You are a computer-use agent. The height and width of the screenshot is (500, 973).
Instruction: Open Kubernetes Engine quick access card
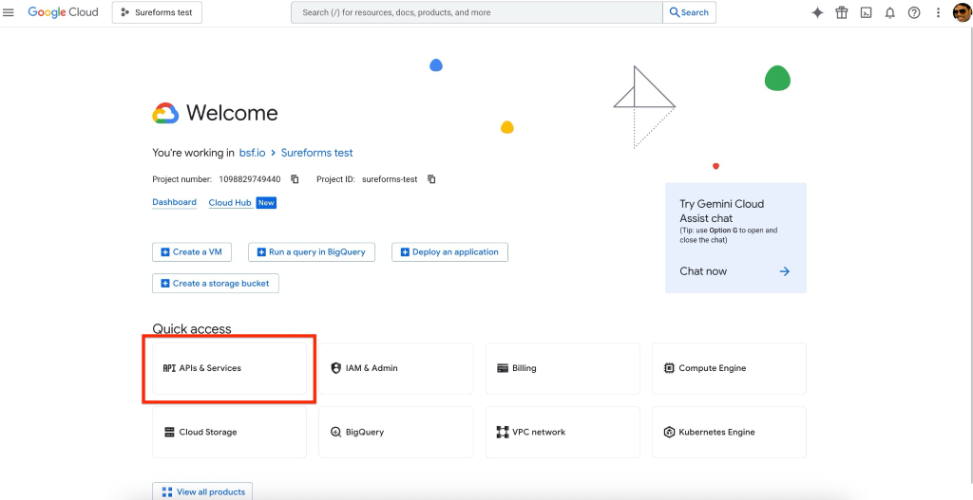pos(729,433)
